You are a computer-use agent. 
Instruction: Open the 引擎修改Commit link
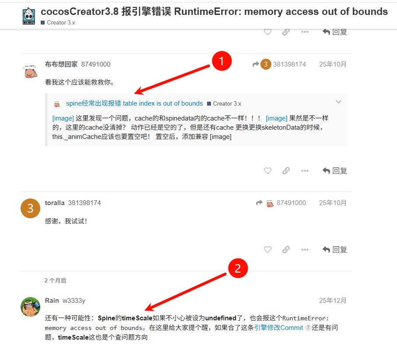click(278, 327)
